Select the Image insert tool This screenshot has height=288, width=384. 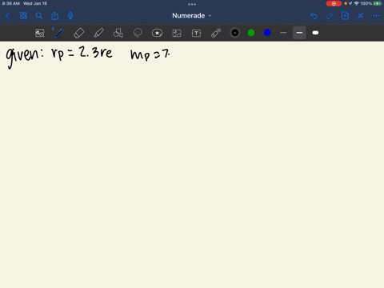click(177, 33)
